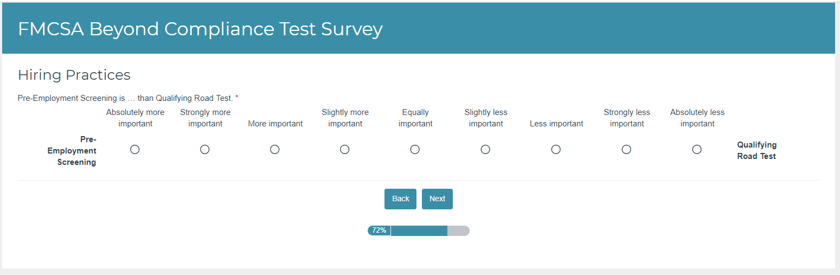840x275 pixels.
Task: Click the Next button
Action: [x=437, y=199]
